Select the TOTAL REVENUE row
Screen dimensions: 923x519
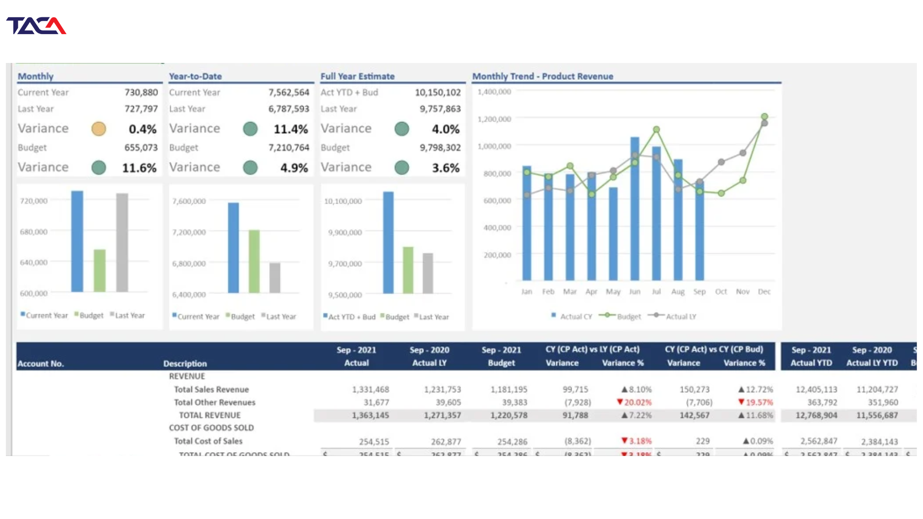click(x=466, y=415)
